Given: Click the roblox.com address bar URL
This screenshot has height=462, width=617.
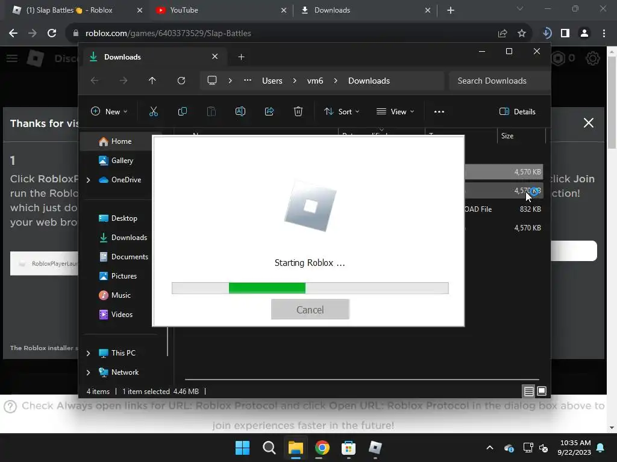Looking at the screenshot, I should coord(169,34).
